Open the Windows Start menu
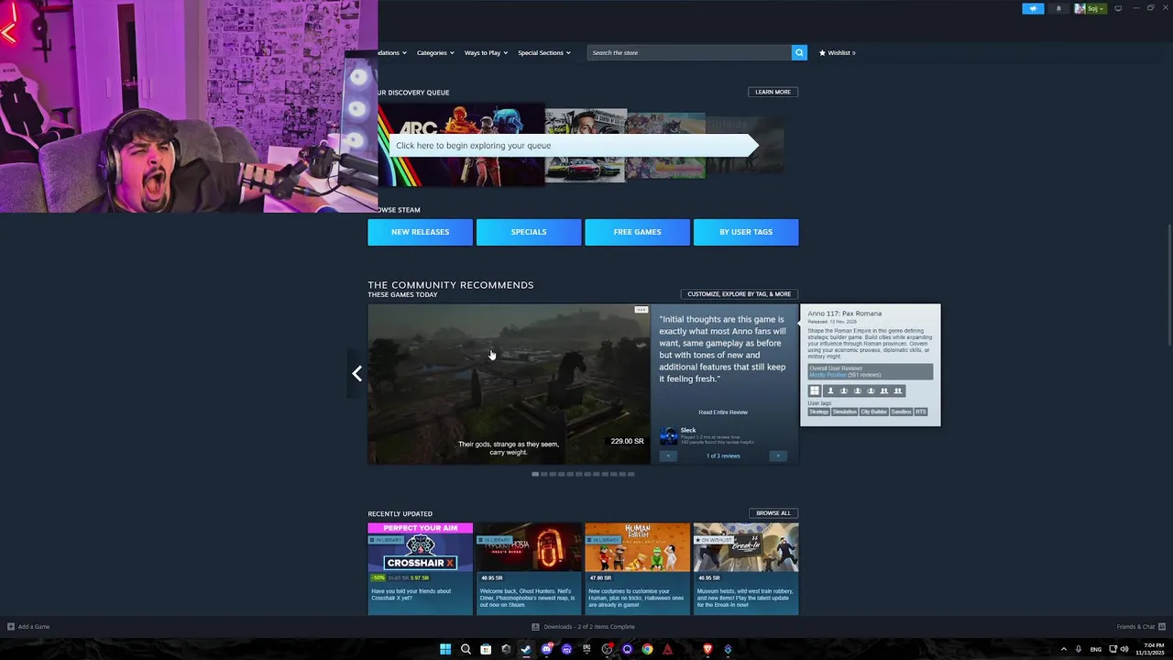 [x=445, y=649]
